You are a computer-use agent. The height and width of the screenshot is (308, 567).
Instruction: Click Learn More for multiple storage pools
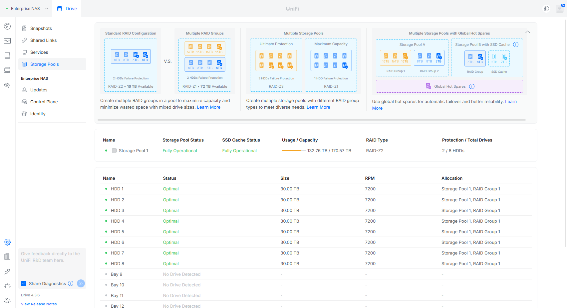(x=318, y=107)
